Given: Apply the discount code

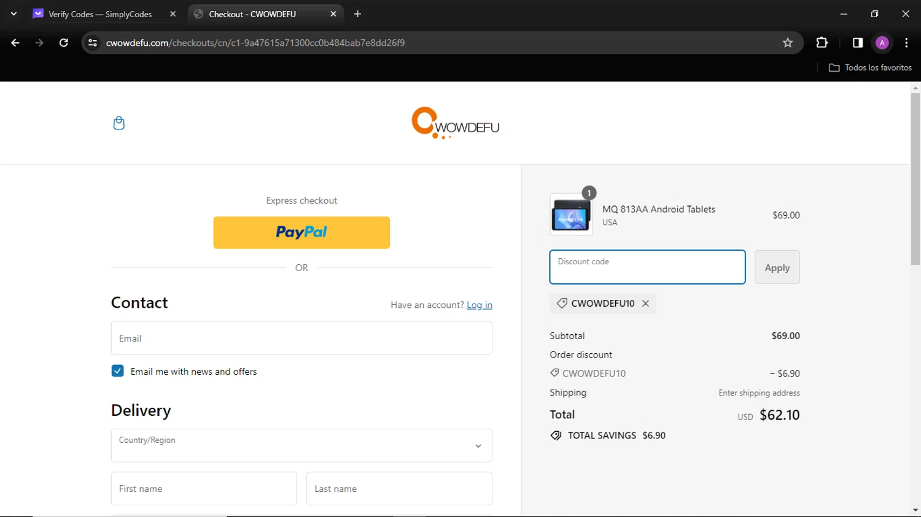Looking at the screenshot, I should coord(777,267).
